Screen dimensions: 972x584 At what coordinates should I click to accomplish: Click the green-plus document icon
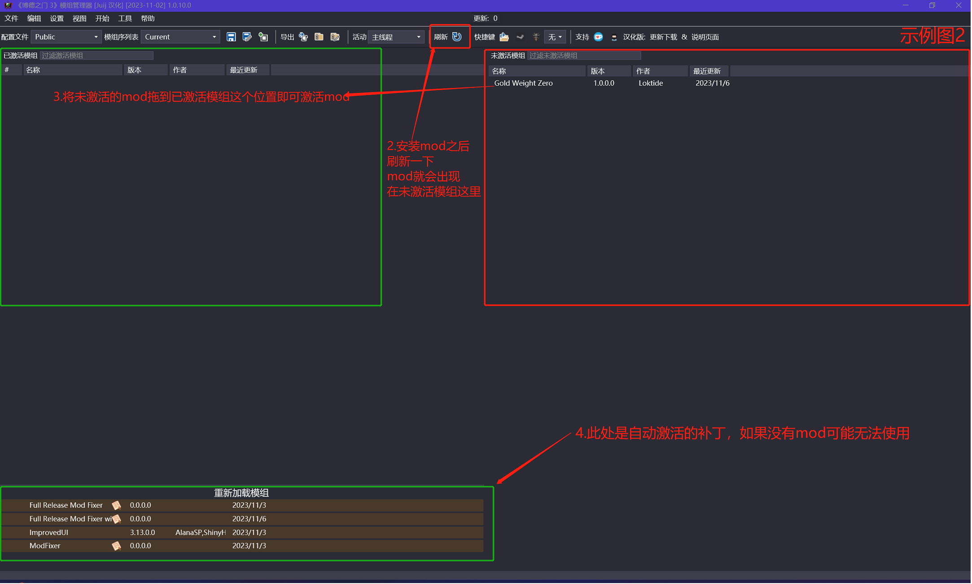pos(263,37)
